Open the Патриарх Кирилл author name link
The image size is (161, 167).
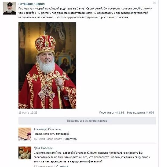pyautogui.click(x=31, y=4)
